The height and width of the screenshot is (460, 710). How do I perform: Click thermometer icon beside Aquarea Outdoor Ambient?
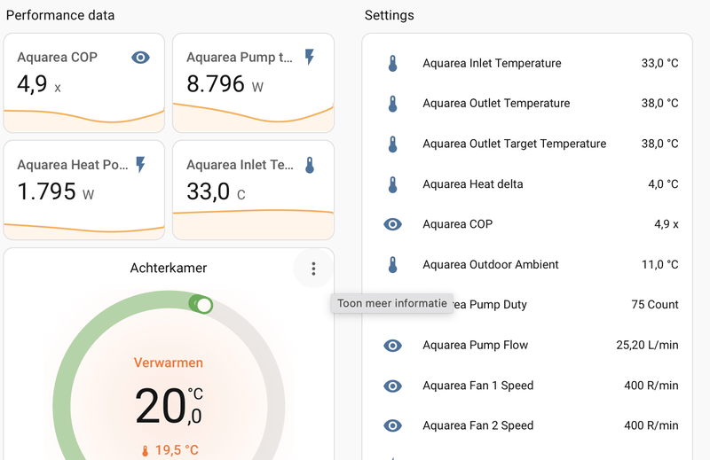pos(392,264)
